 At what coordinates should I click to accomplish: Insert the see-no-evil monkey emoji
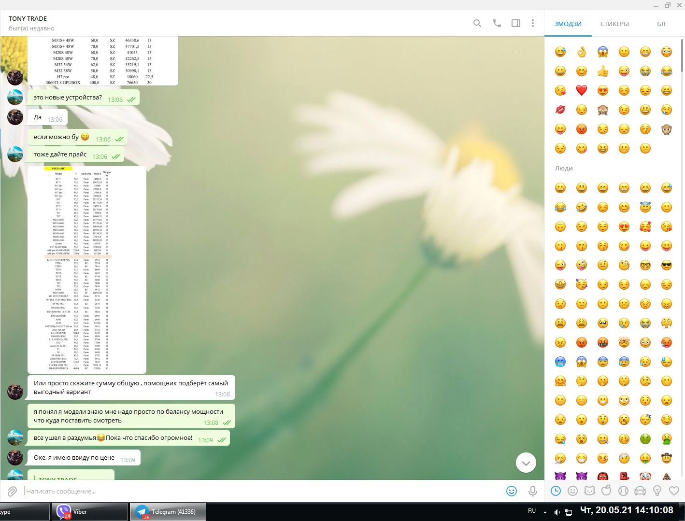point(603,110)
